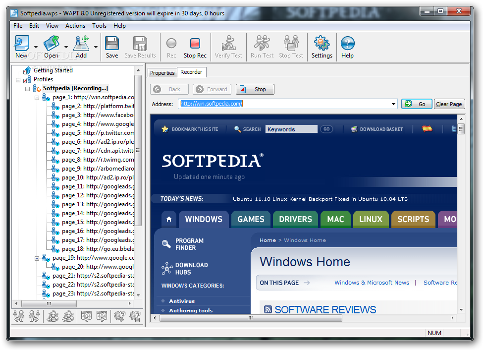The height and width of the screenshot is (351, 484).
Task: Click the Stop button in Recorder
Action: pyautogui.click(x=255, y=89)
